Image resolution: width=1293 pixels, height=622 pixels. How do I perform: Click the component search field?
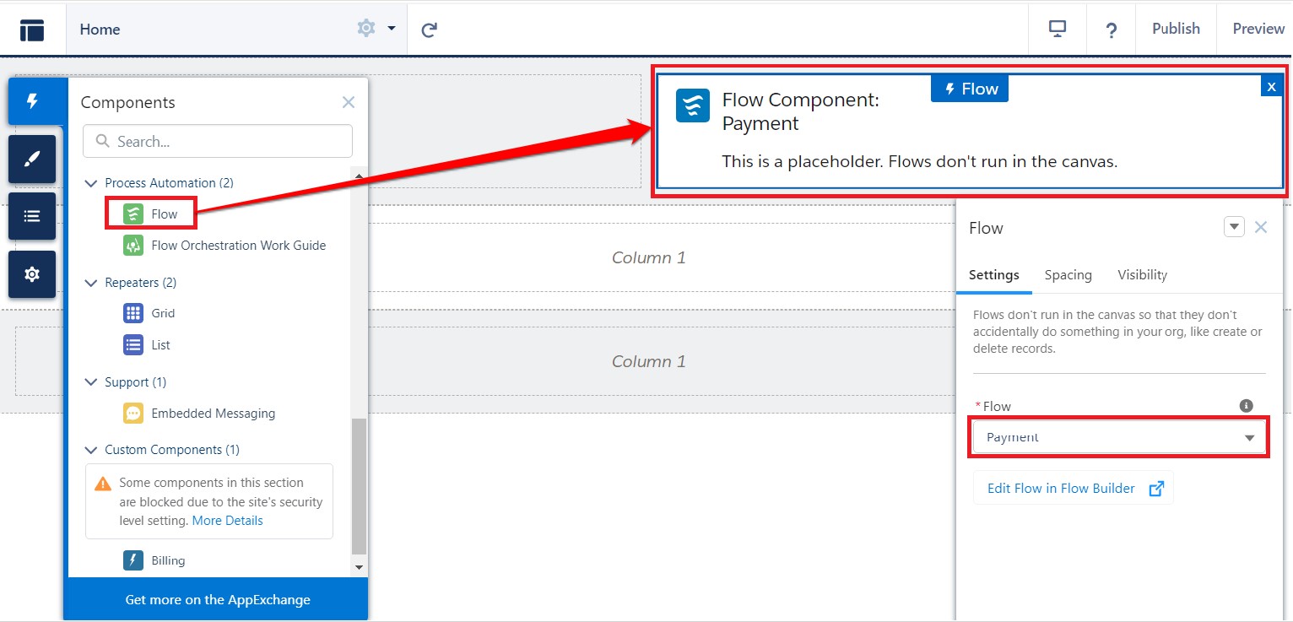(218, 142)
